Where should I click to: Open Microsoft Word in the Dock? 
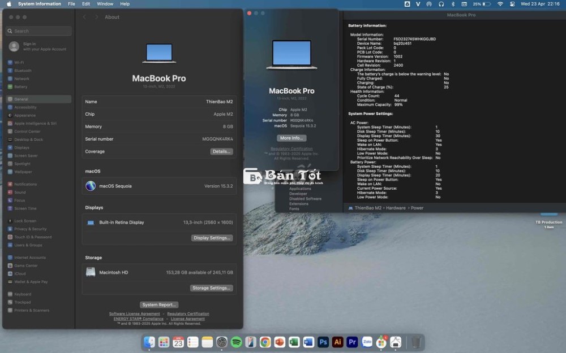(308, 342)
